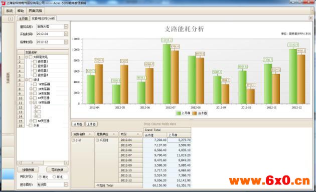Select the 环比 radio button

[54, 177]
